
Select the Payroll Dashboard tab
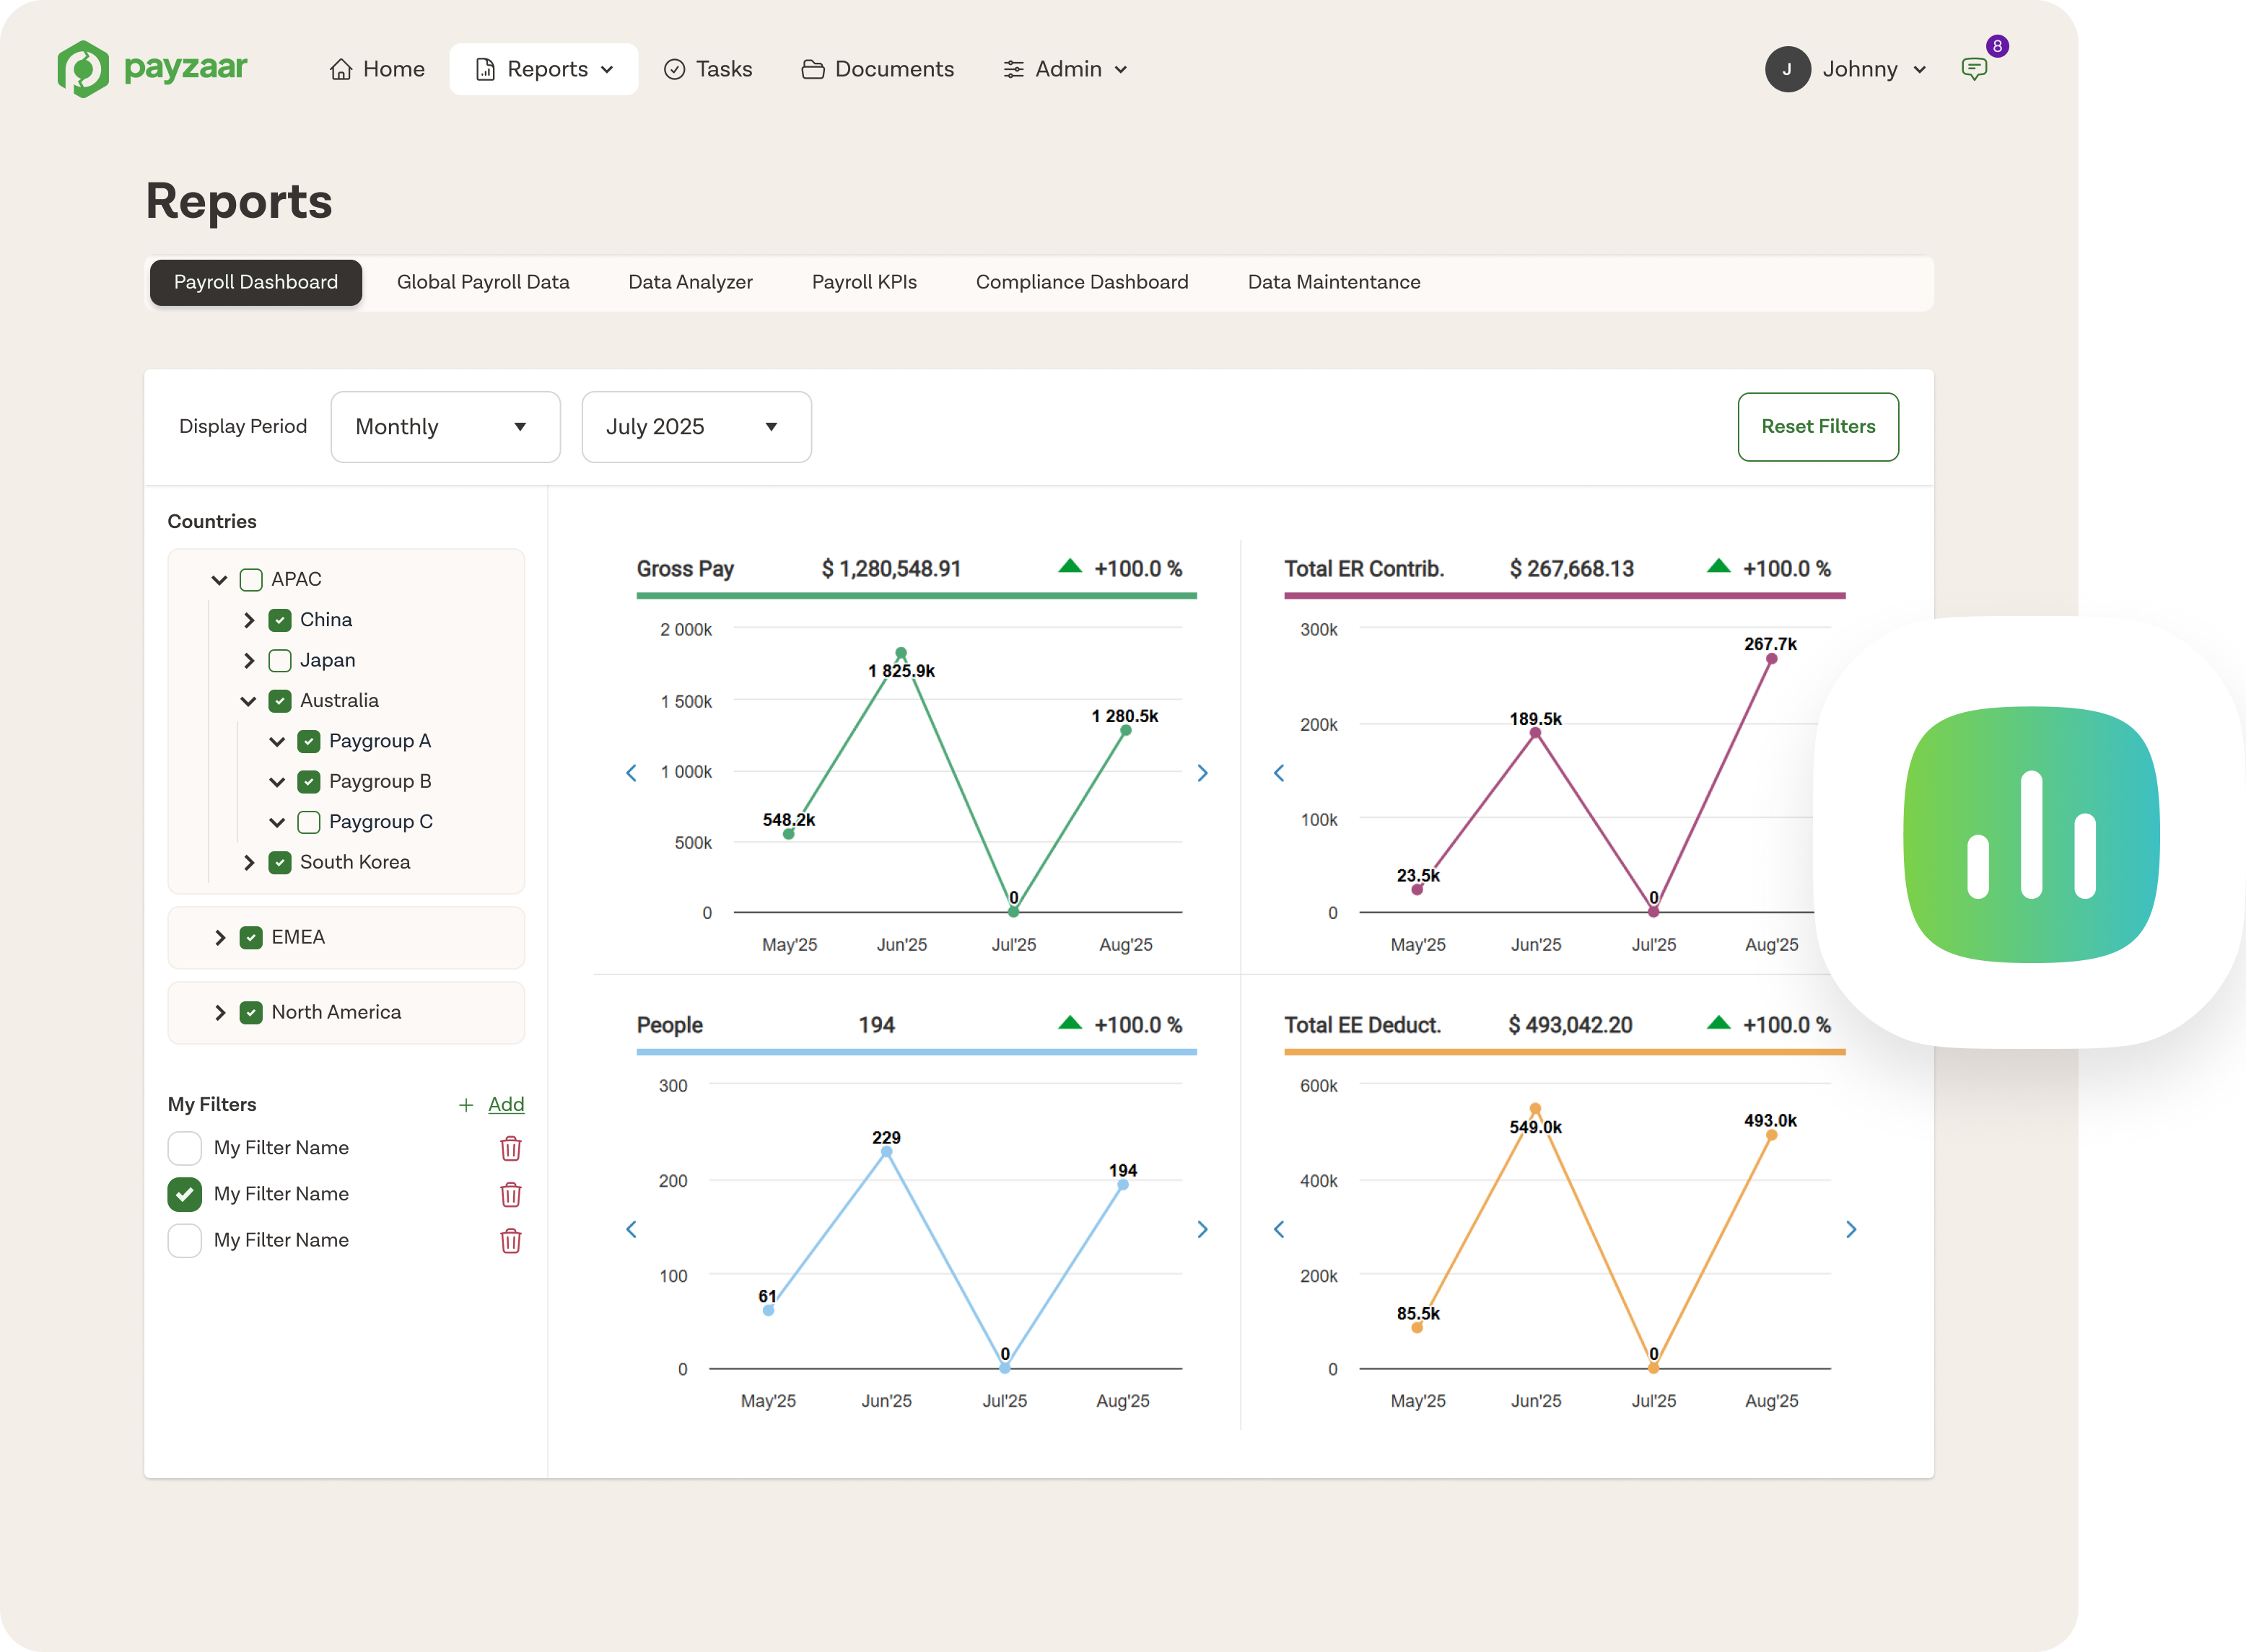(255, 282)
